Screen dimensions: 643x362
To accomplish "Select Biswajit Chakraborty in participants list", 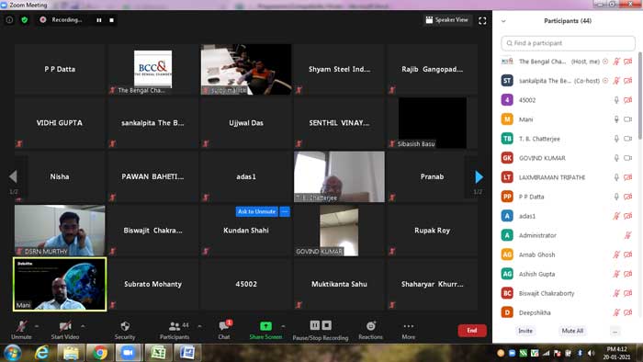I will tap(567, 293).
